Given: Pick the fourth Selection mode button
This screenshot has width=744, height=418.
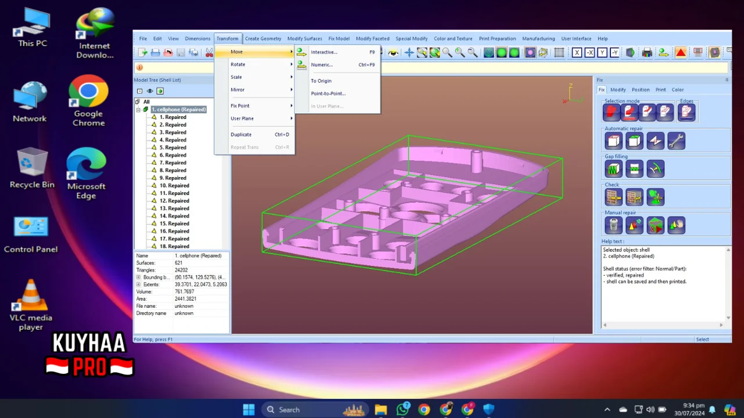Looking at the screenshot, I should [665, 112].
